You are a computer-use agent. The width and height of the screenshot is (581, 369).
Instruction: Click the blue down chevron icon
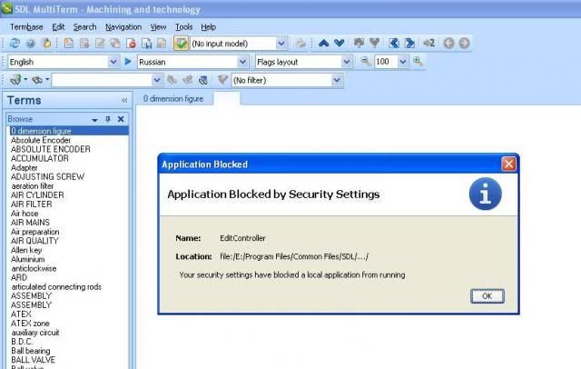[x=339, y=44]
